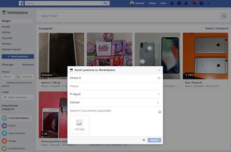Click the Vendi qualcosa button

click(18, 56)
